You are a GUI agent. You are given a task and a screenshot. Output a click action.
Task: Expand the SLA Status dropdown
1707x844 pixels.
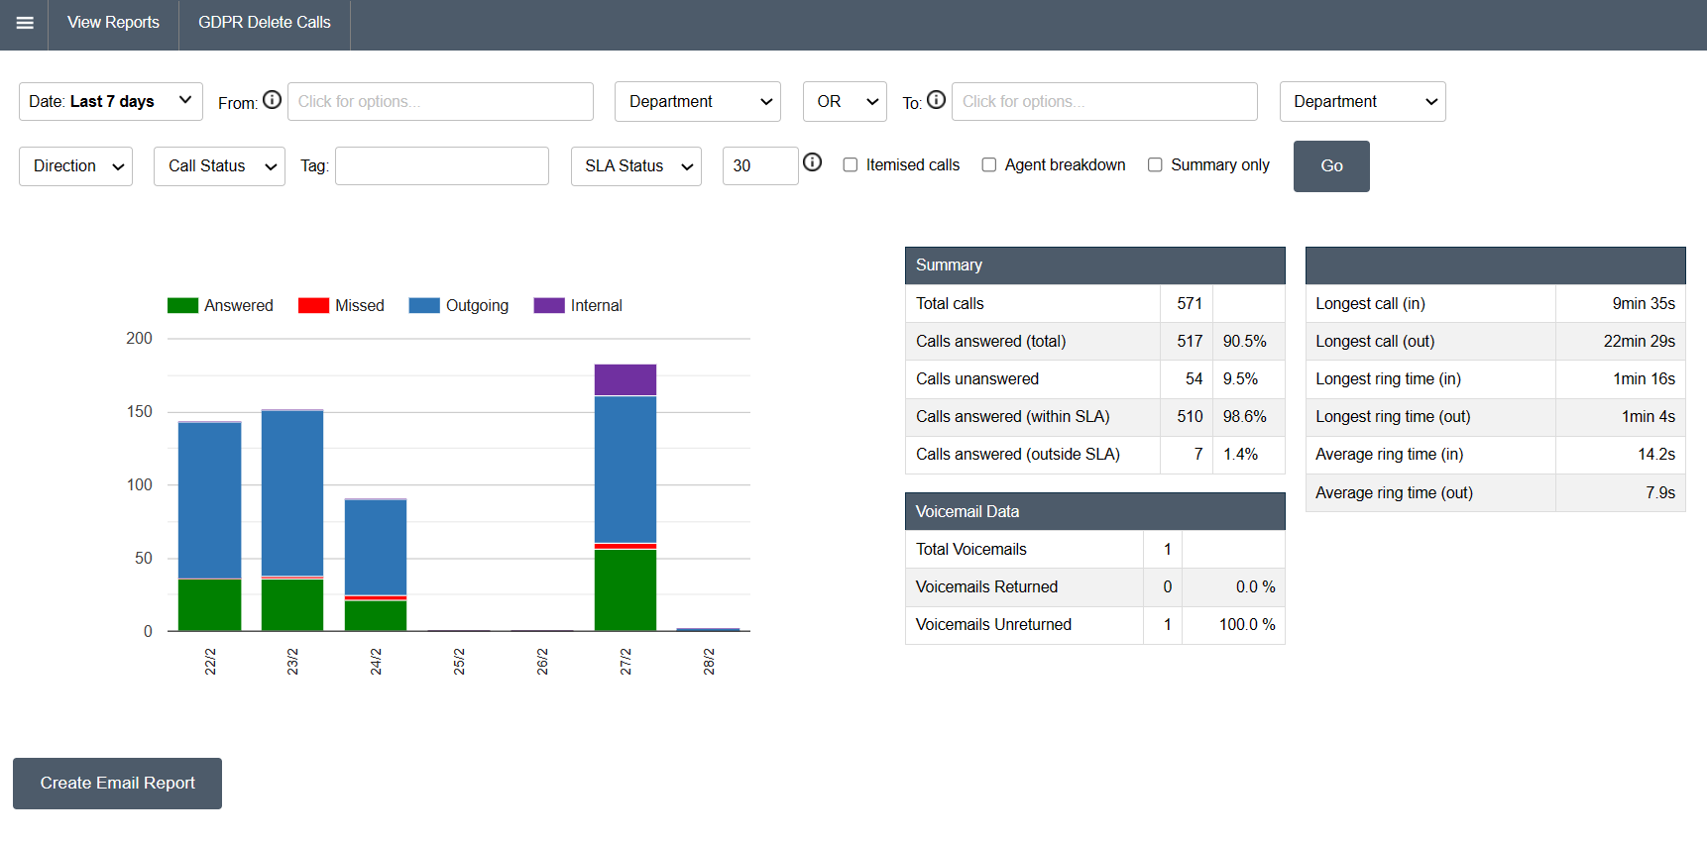tap(636, 166)
